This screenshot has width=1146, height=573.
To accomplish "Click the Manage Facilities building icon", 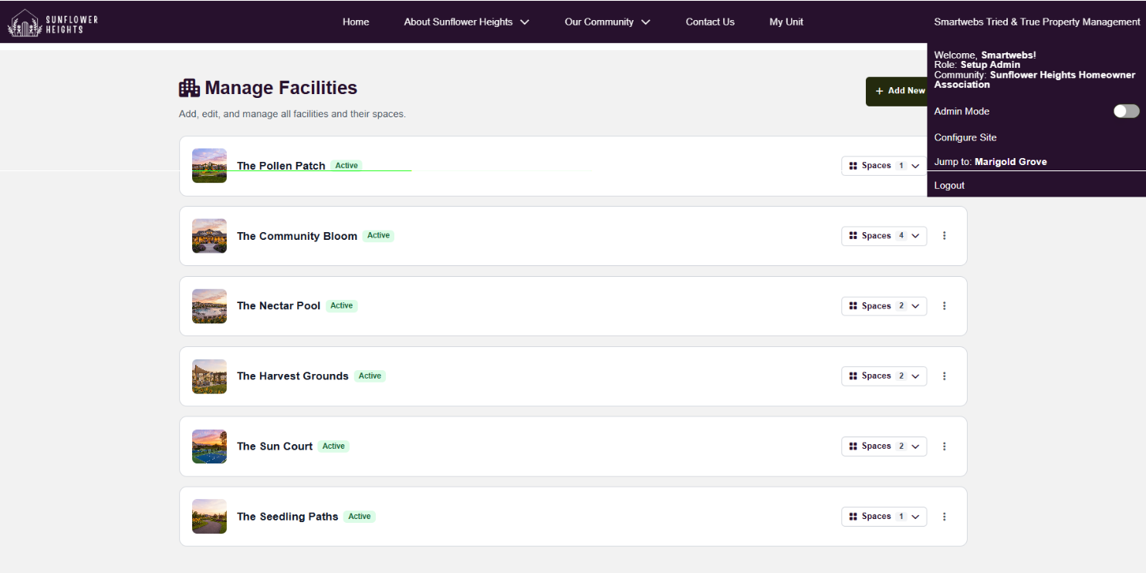I will click(189, 88).
